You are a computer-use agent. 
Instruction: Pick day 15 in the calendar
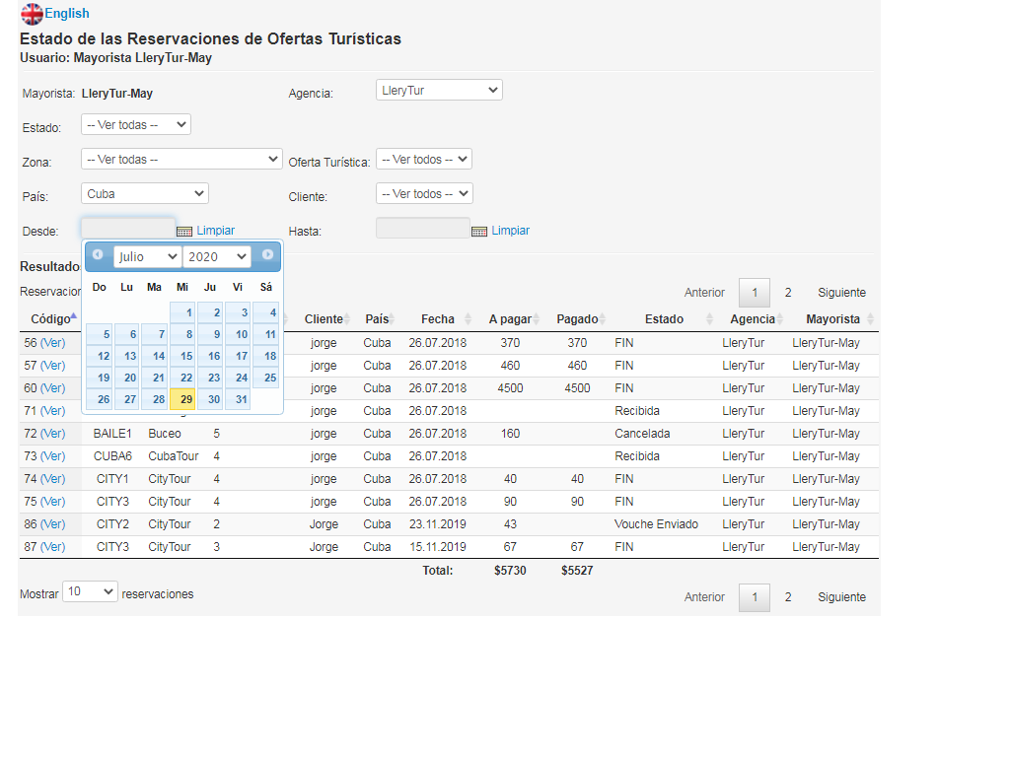coord(182,356)
